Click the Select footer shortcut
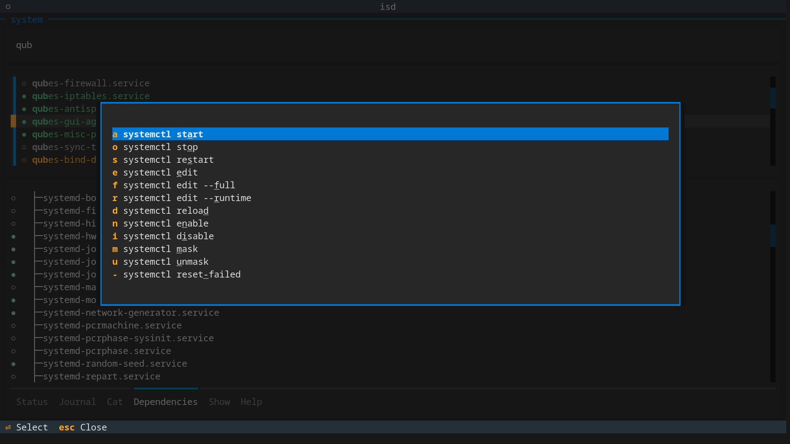 pos(27,427)
